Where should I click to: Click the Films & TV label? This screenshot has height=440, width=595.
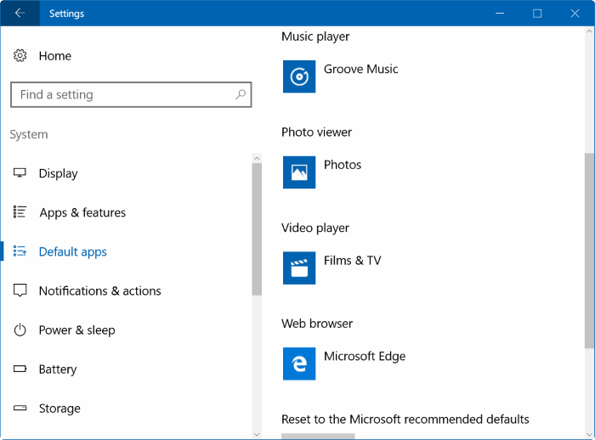pyautogui.click(x=352, y=261)
